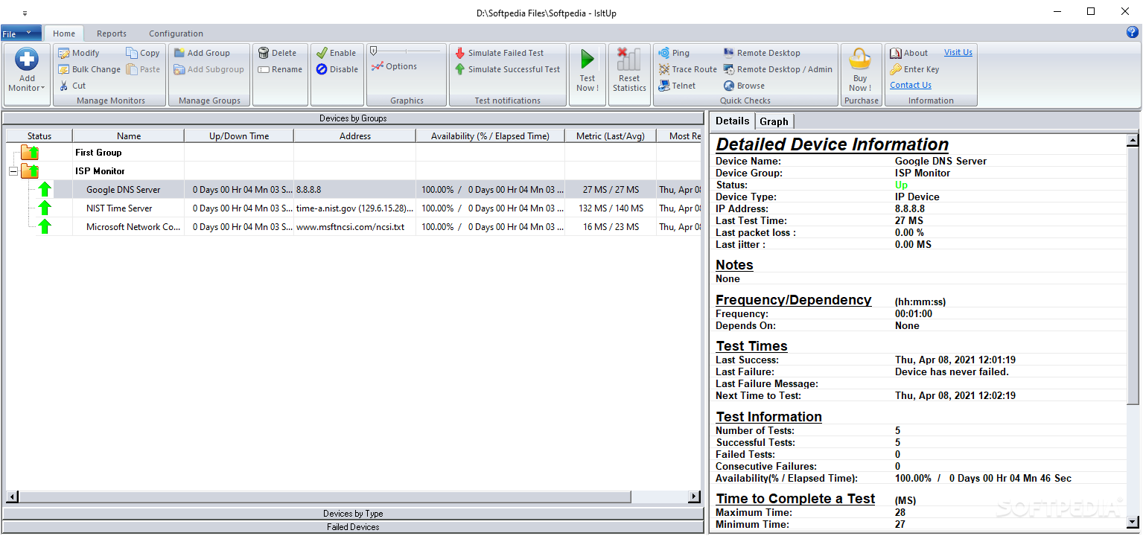Viewport: 1143px width, 536px height.
Task: Click the Buy Now basket icon
Action: [x=860, y=59]
